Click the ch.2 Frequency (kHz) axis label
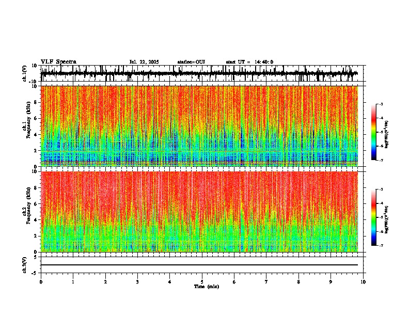Viewport: 409px width, 316px height. pos(27,206)
